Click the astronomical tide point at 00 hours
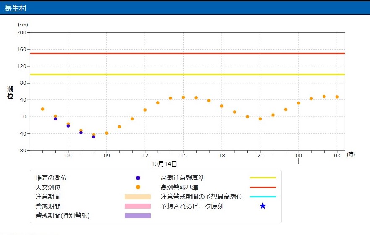Image resolution: width=370 pixels, height=235 pixels. [x=299, y=103]
